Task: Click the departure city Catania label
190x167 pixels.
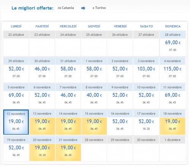Action: coord(68,8)
